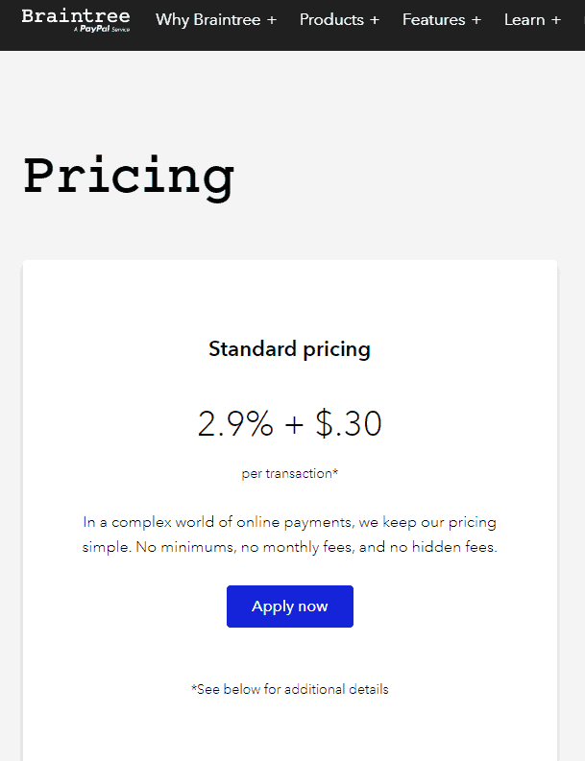Screen dimensions: 585x761
Task: Expand the plus icon next to Features
Action: (x=476, y=20)
